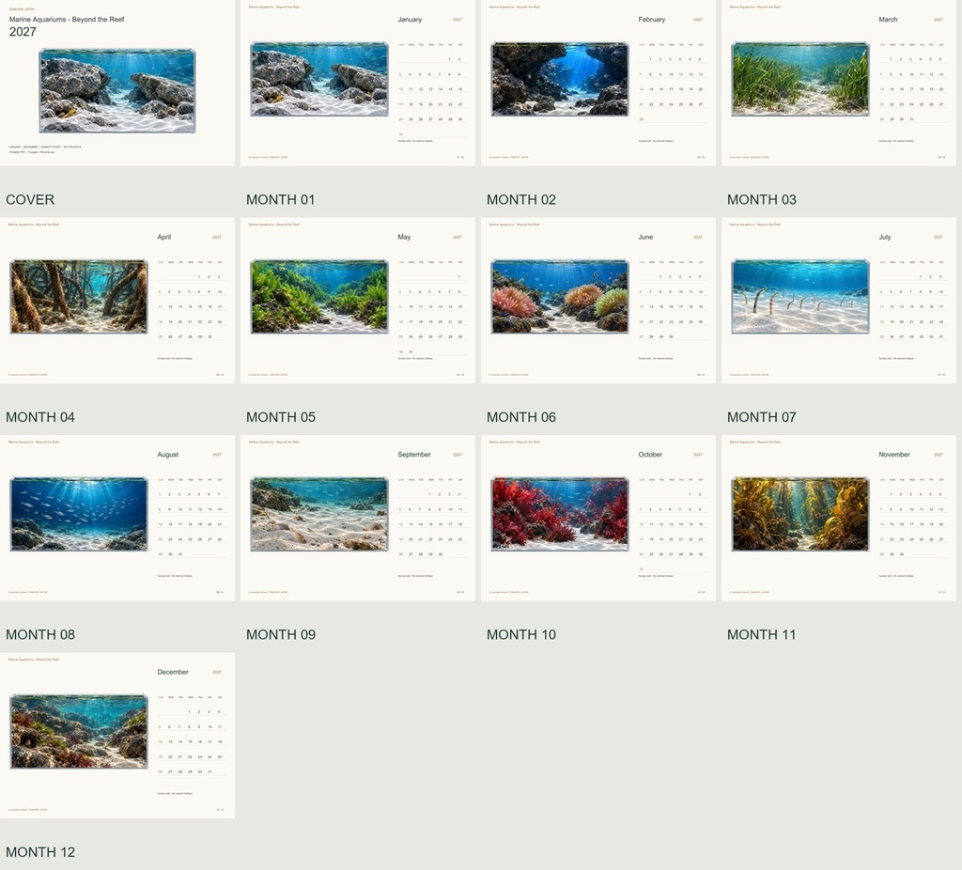Click the 'December' month heading

pyautogui.click(x=173, y=672)
